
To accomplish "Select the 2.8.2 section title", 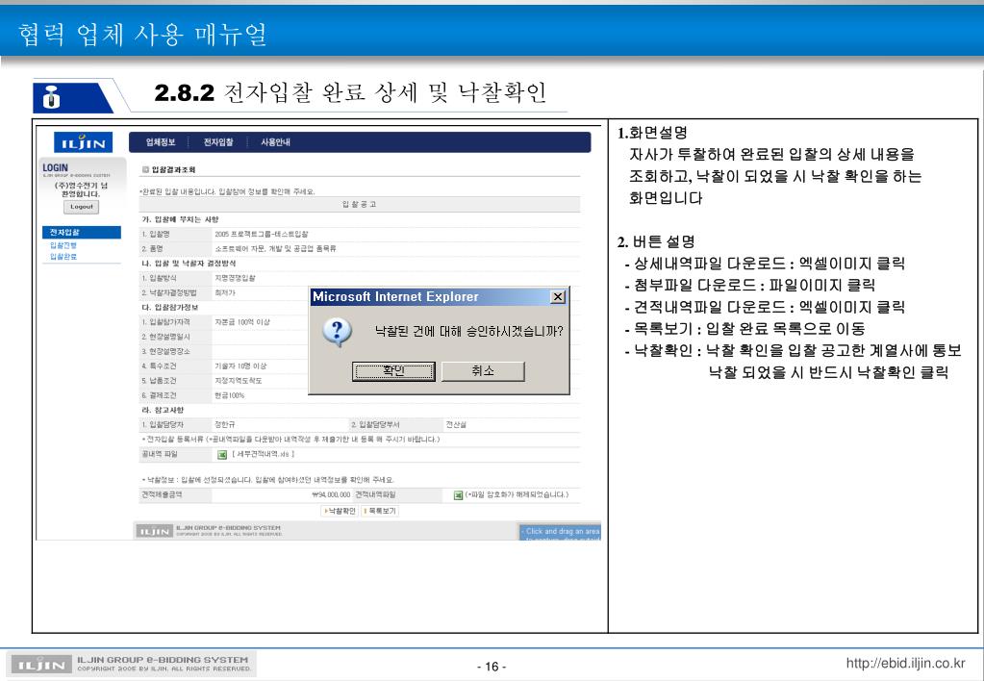I will click(x=350, y=93).
